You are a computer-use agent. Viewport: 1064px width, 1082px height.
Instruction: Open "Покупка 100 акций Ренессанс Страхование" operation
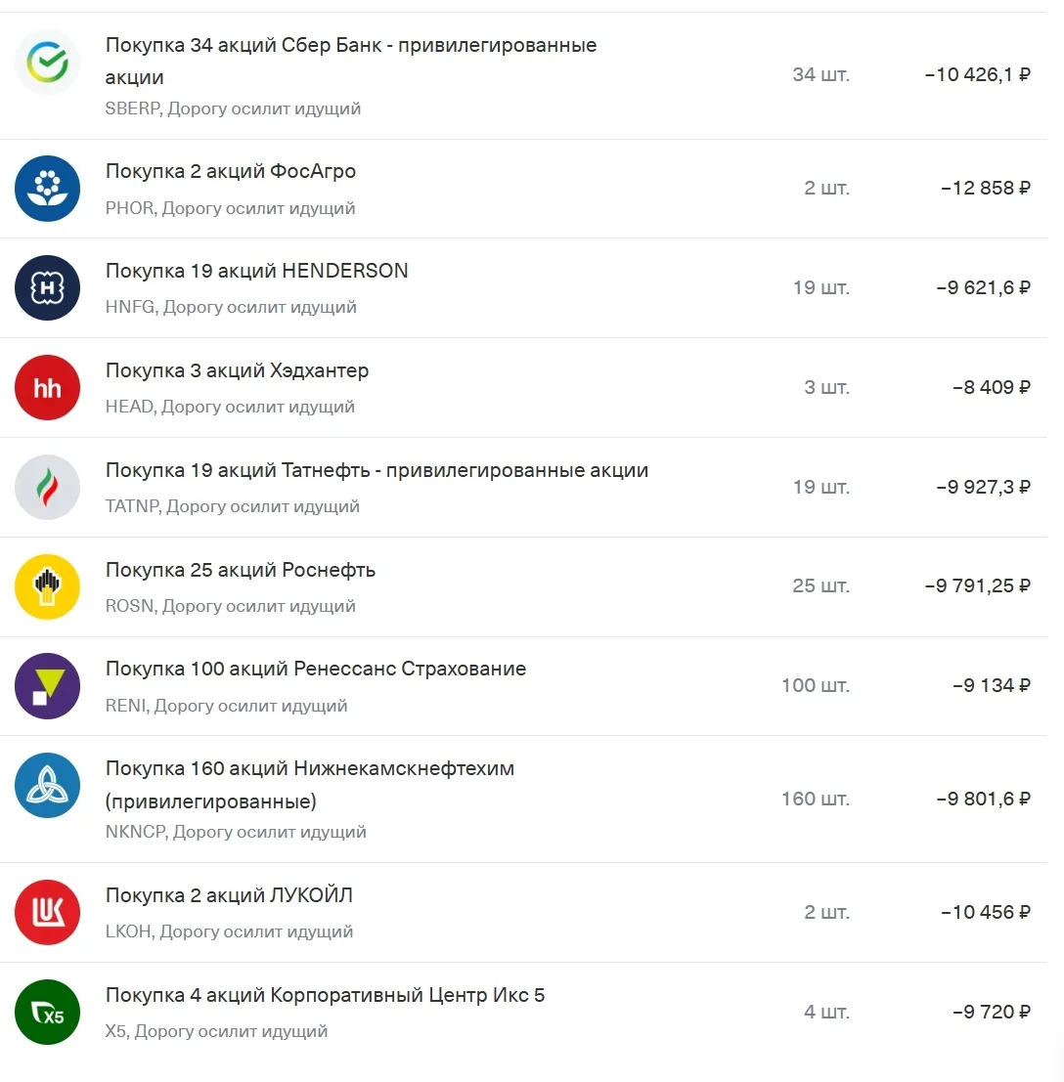(x=523, y=686)
